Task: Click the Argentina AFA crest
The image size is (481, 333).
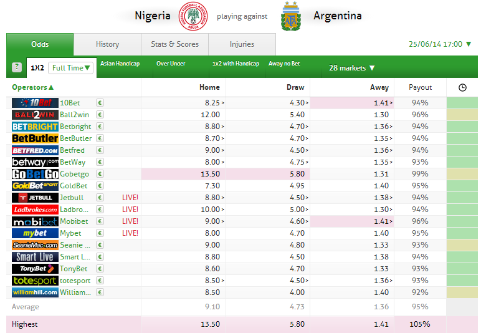Action: (x=290, y=16)
